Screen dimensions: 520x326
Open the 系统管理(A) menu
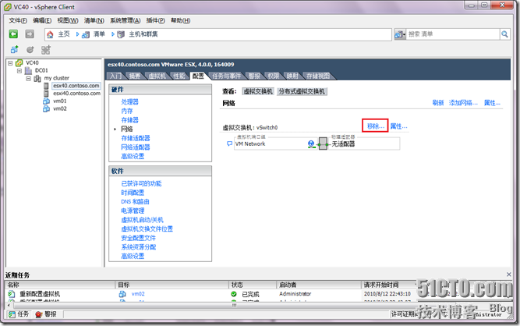126,20
